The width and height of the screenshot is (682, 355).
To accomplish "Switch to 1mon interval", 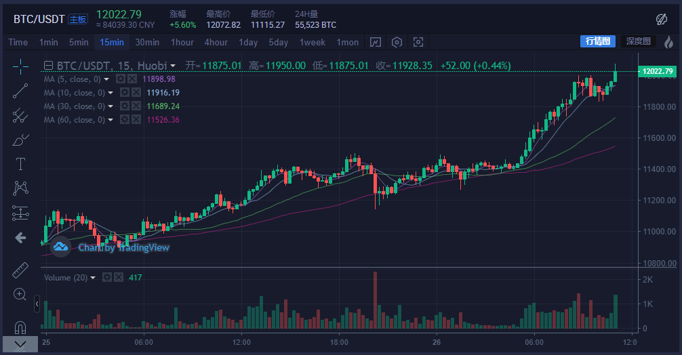I will [348, 42].
